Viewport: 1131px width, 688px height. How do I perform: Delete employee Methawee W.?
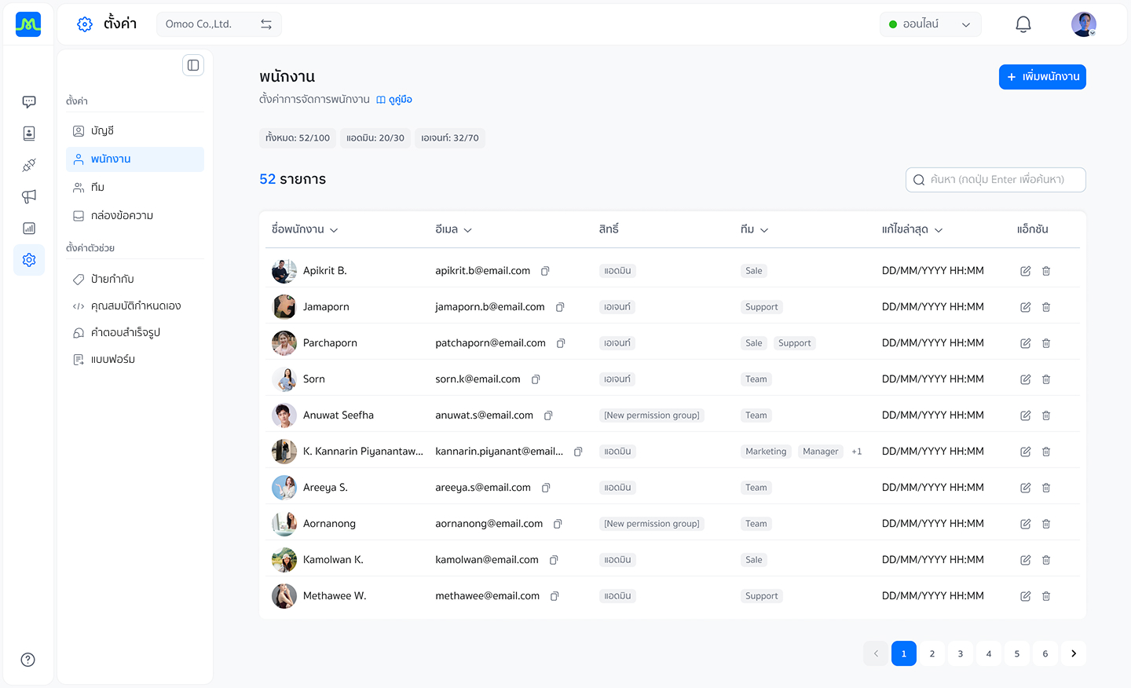click(x=1046, y=596)
